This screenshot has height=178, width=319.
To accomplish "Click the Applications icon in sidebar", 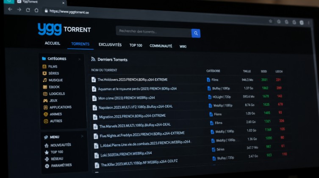I will (46, 107).
